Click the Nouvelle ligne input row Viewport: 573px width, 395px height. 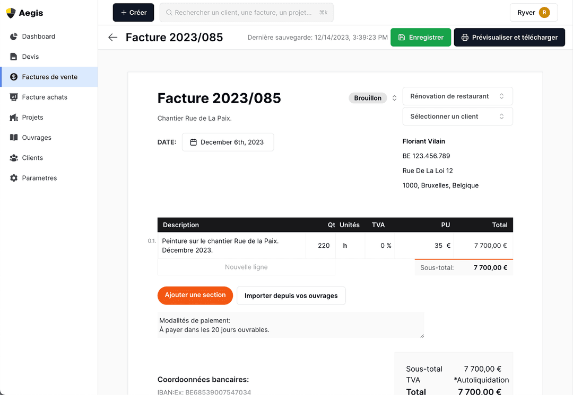[246, 267]
